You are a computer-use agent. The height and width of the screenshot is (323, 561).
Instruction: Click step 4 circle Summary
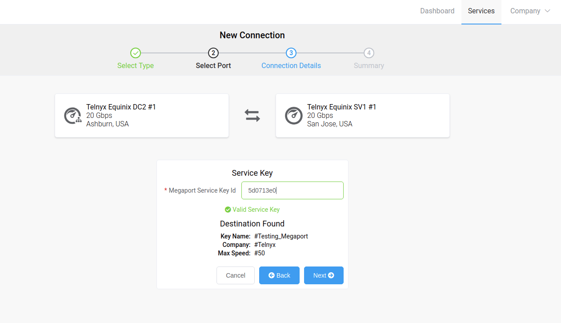point(369,53)
